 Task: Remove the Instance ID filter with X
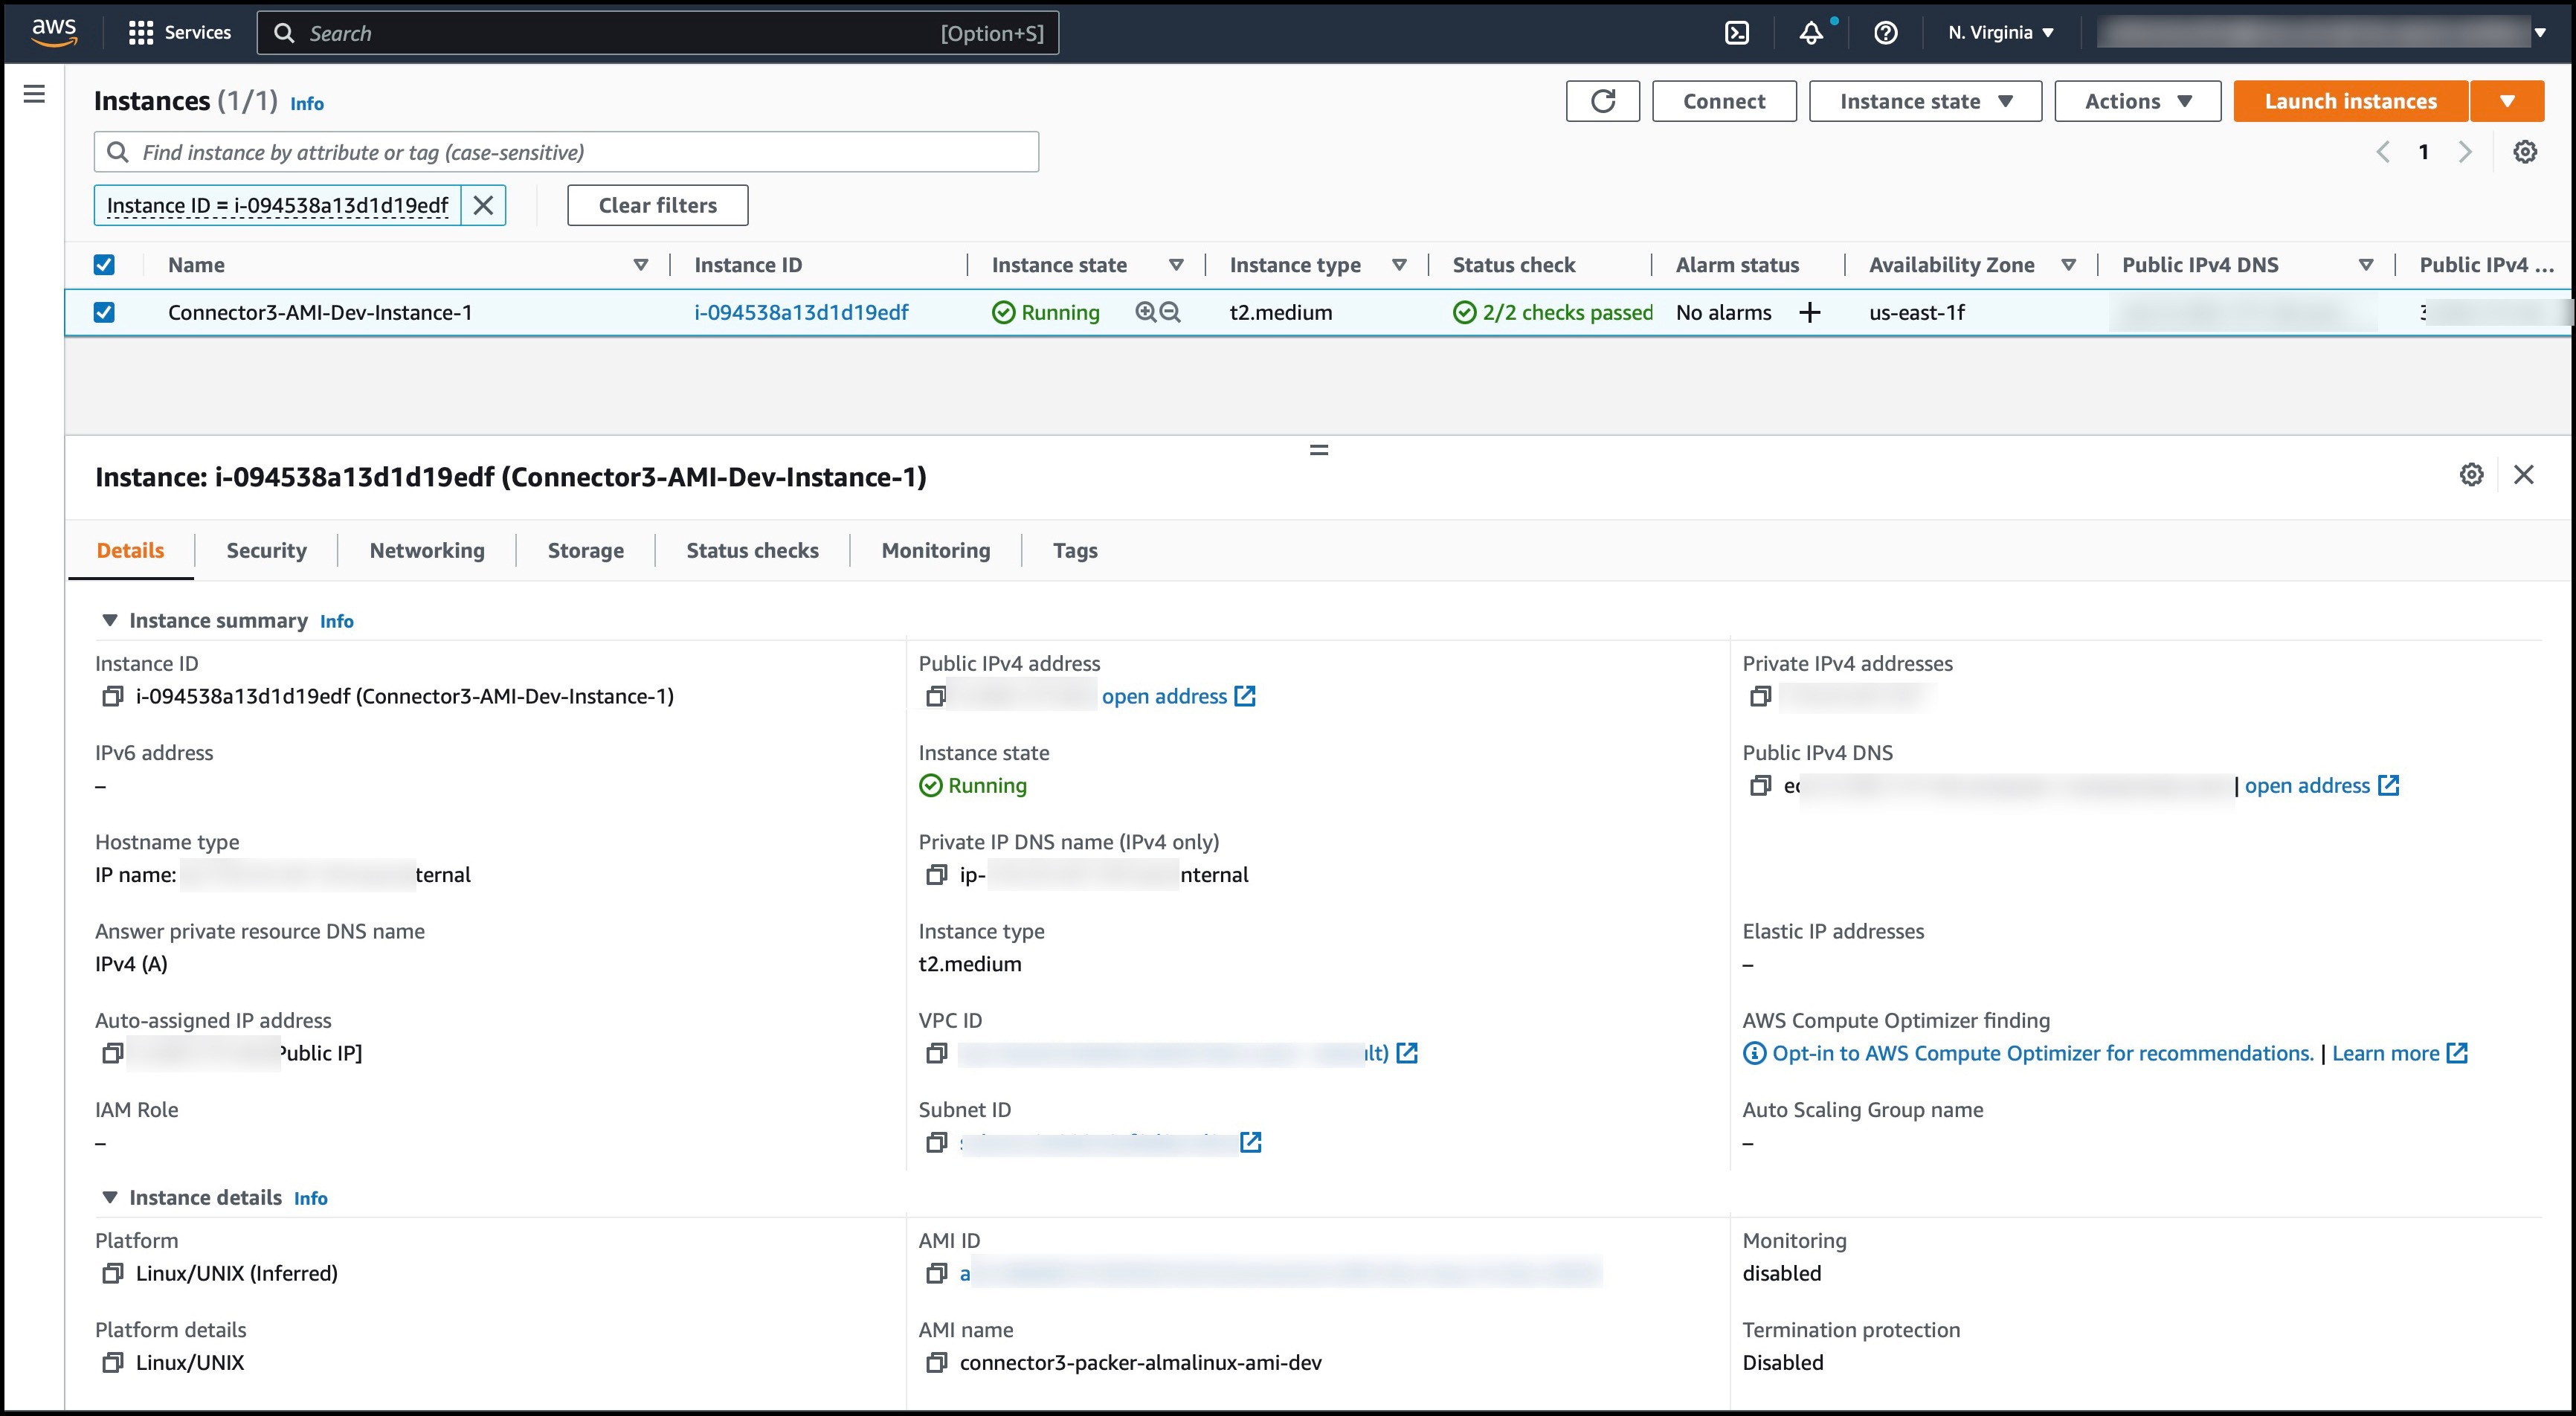pyautogui.click(x=484, y=205)
